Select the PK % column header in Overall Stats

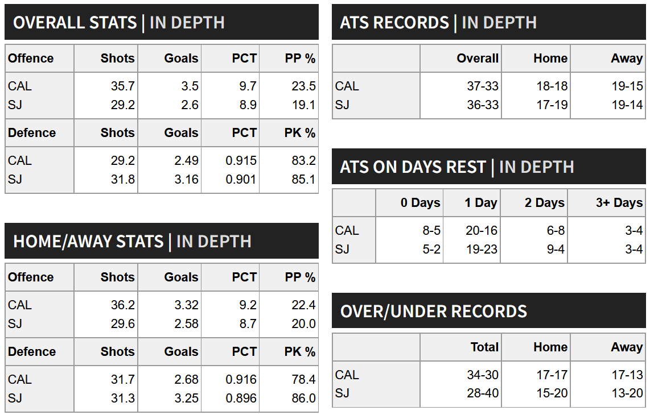[x=300, y=133]
